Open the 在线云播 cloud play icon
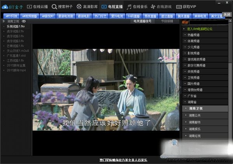 (29, 7)
